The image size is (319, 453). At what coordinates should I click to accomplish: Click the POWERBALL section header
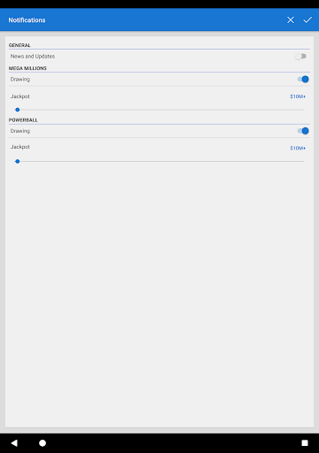[x=23, y=120]
